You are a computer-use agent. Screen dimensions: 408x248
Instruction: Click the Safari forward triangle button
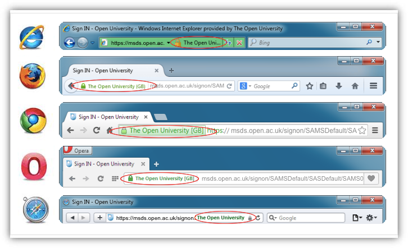coord(84,218)
